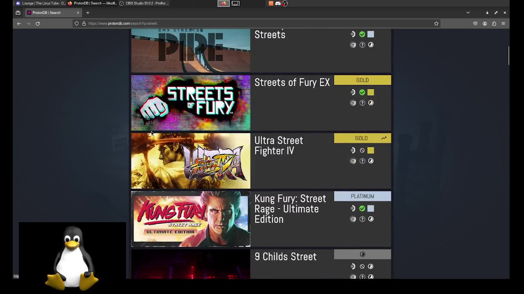This screenshot has height=294, width=524.
Task: Click question-mark icon in BMX Streets row
Action: [x=362, y=45]
